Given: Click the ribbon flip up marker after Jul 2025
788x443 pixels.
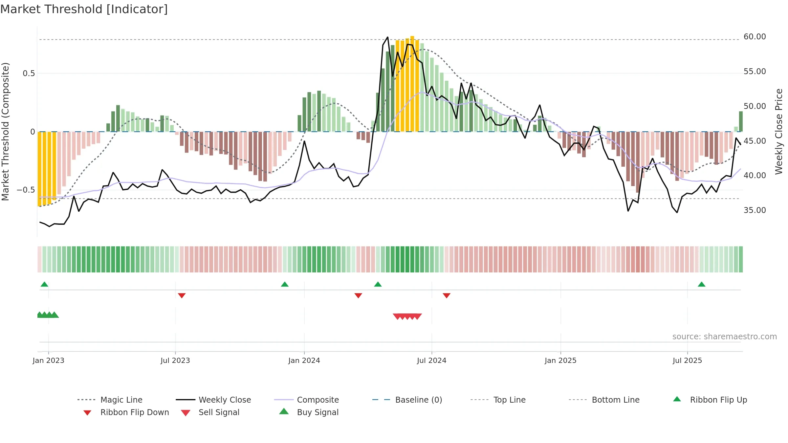Looking at the screenshot, I should [x=702, y=284].
